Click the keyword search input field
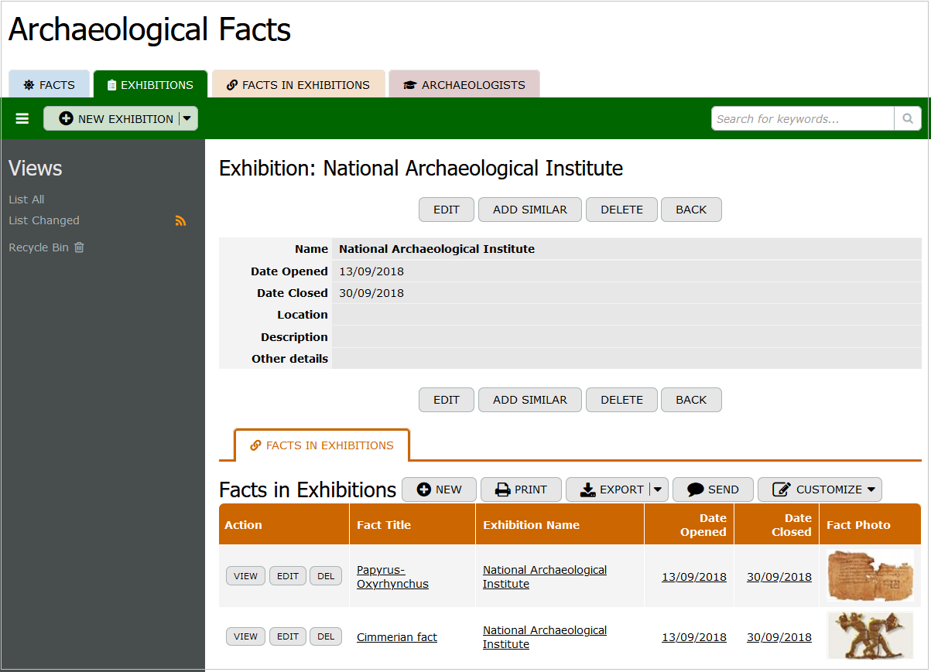This screenshot has width=931, height=672. pos(802,118)
